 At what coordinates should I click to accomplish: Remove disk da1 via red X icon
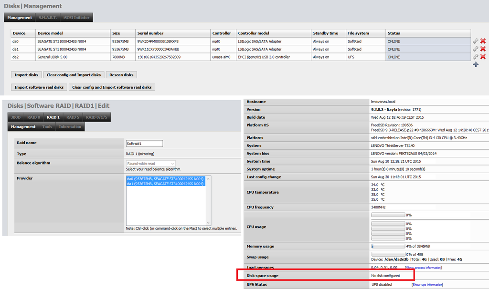pos(483,49)
